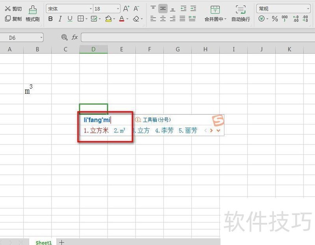This screenshot has width=315, height=245.
Task: Select column H header
Action: [205, 49]
